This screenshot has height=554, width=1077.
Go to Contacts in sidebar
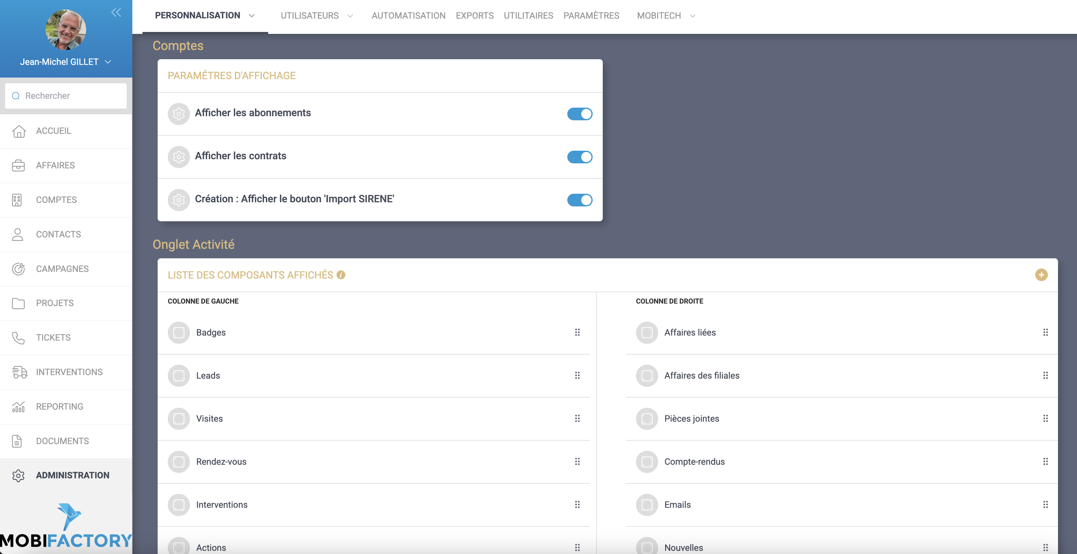click(58, 234)
